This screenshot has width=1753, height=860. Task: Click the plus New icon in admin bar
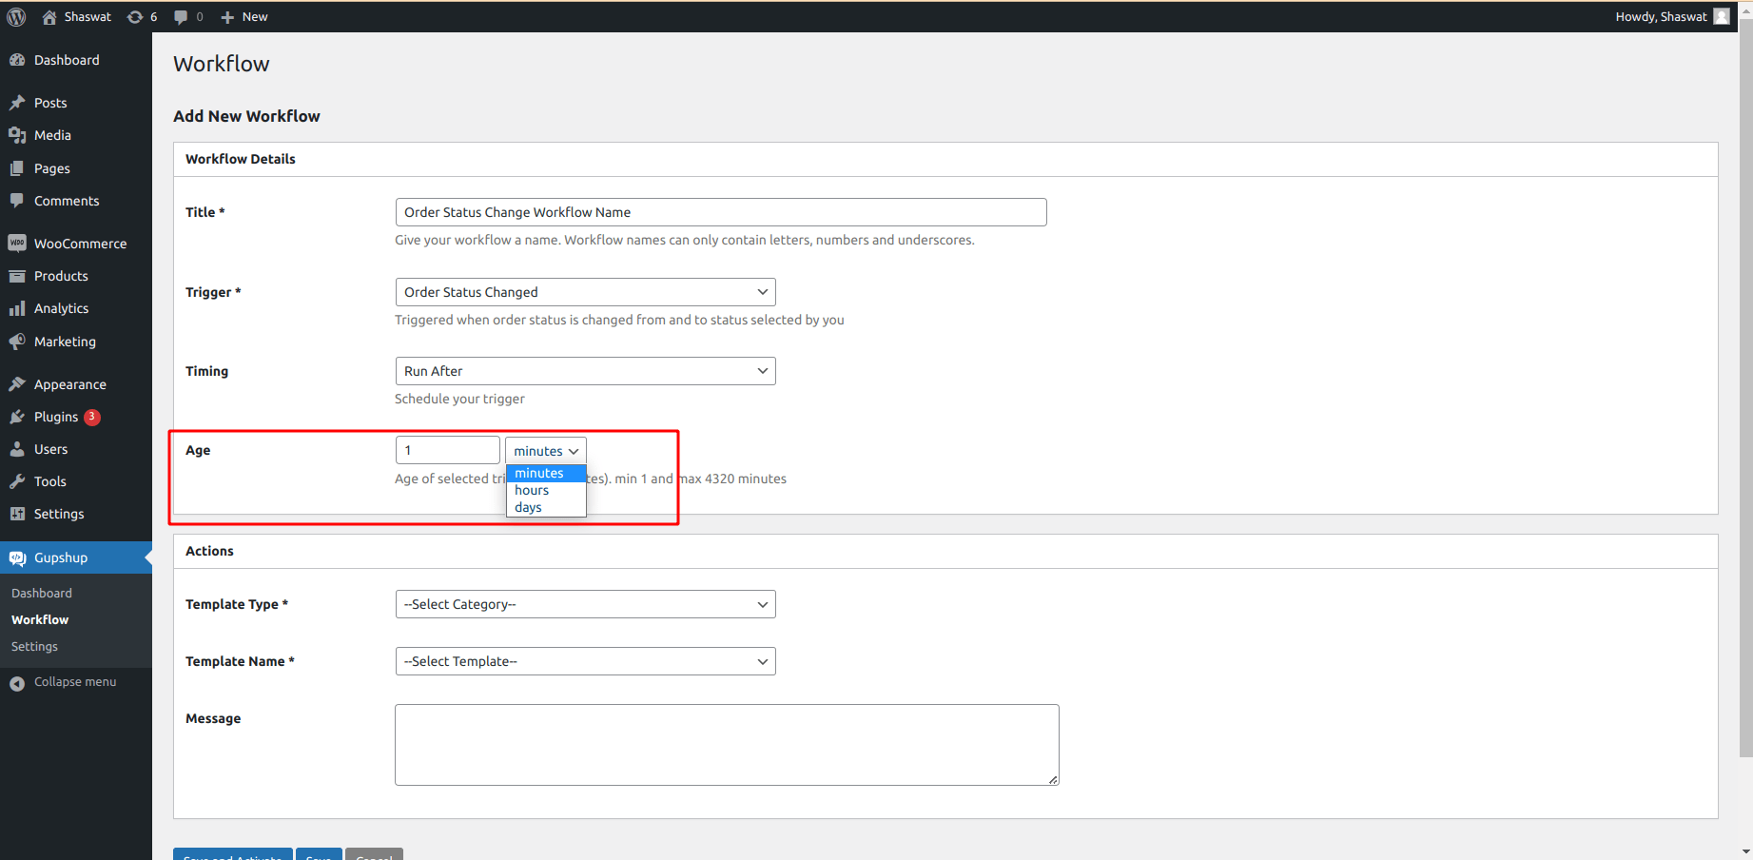[227, 17]
